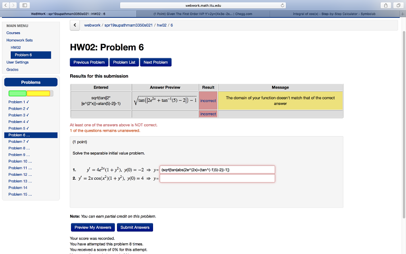Create a new tab with the plus icon
406x254 pixels.
tap(403, 13)
